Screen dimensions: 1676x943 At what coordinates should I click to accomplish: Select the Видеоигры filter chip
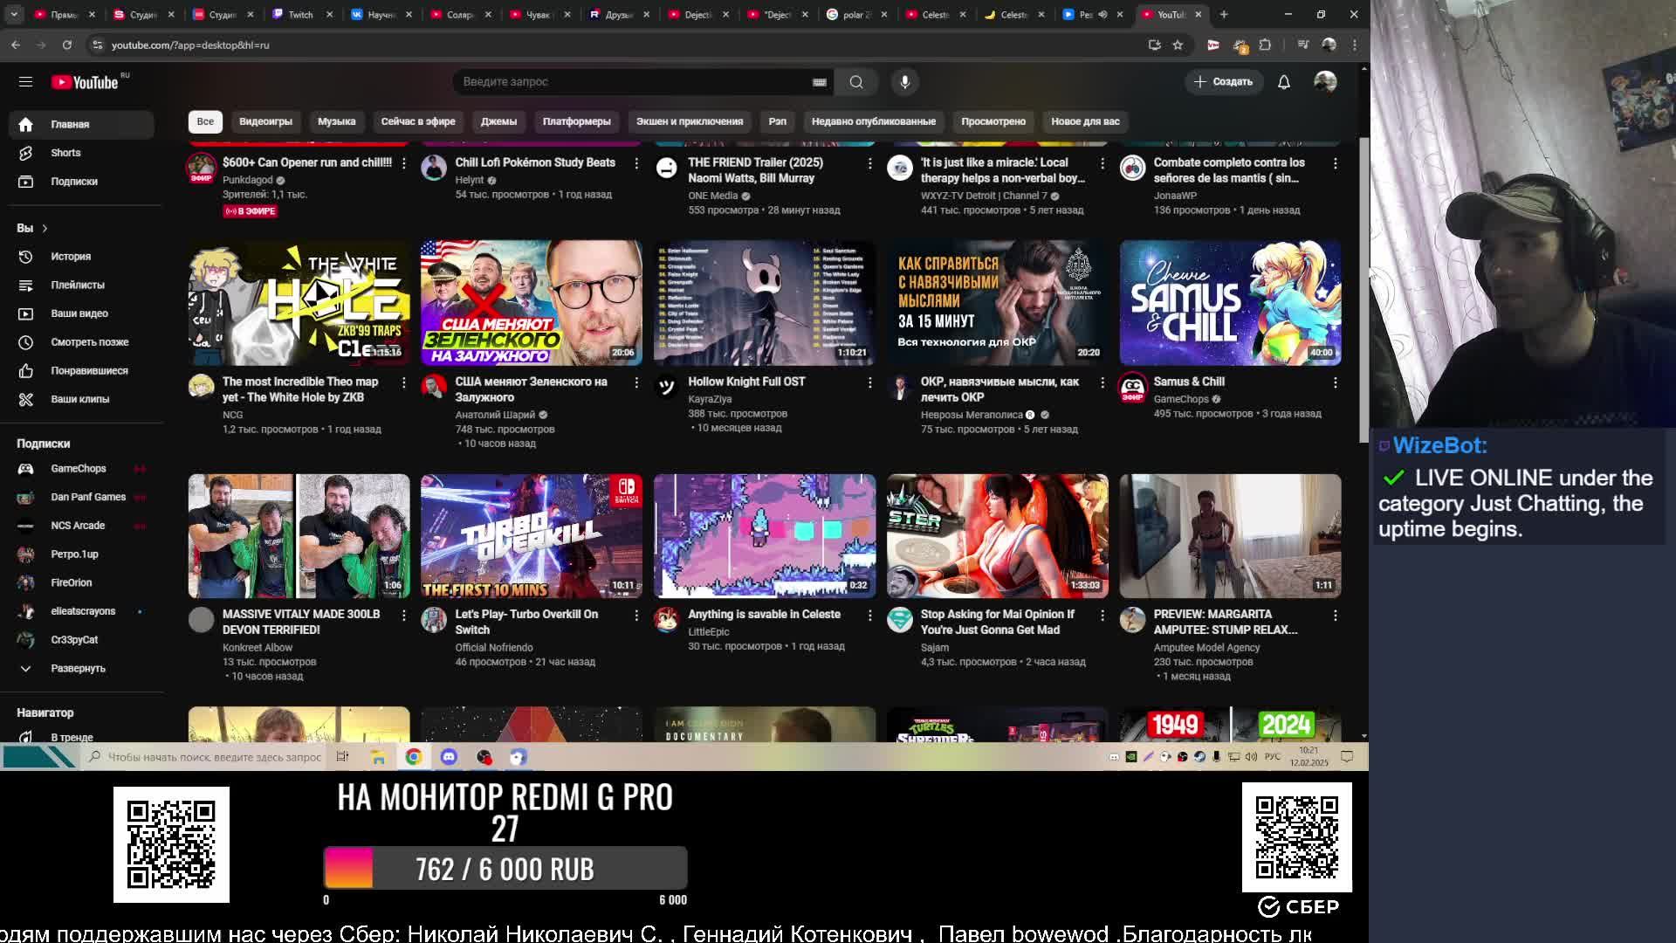pyautogui.click(x=265, y=121)
